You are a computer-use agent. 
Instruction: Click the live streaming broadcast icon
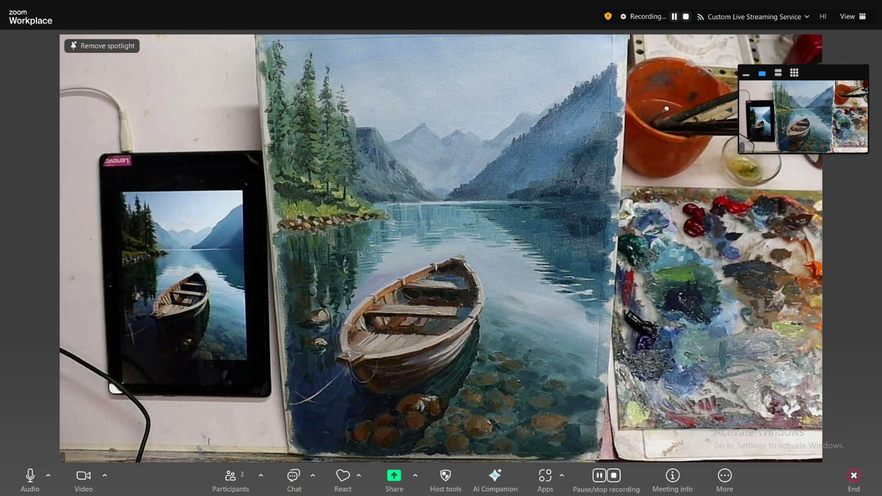(x=700, y=17)
